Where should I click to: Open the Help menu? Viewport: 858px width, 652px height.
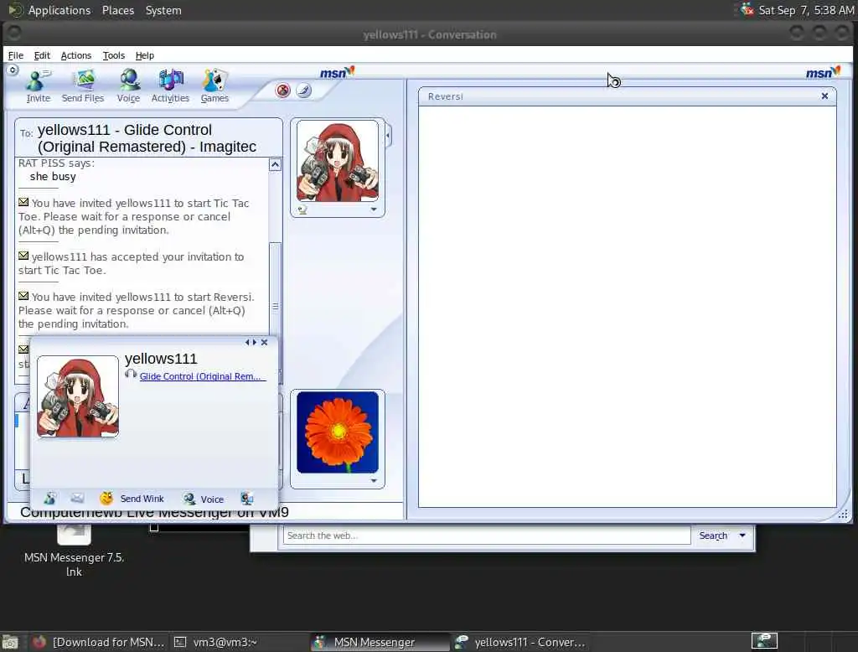(145, 55)
